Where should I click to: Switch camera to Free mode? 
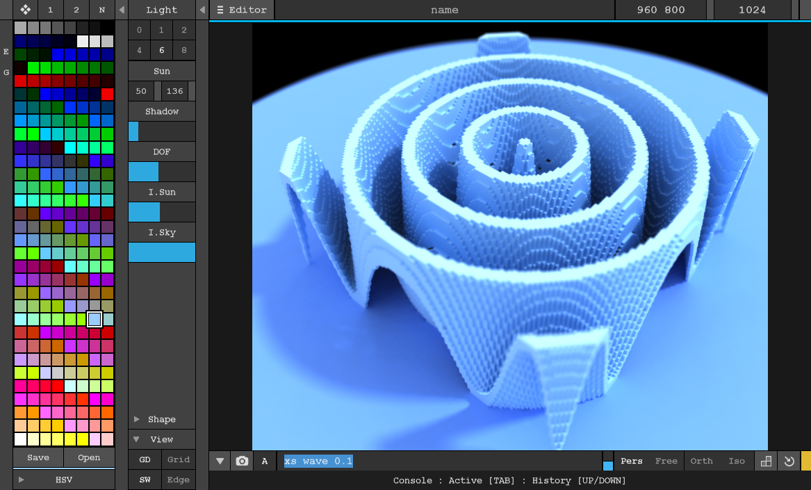[x=666, y=461]
